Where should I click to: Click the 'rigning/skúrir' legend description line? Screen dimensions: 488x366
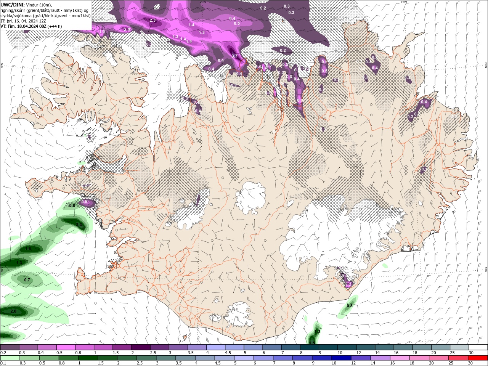point(45,10)
